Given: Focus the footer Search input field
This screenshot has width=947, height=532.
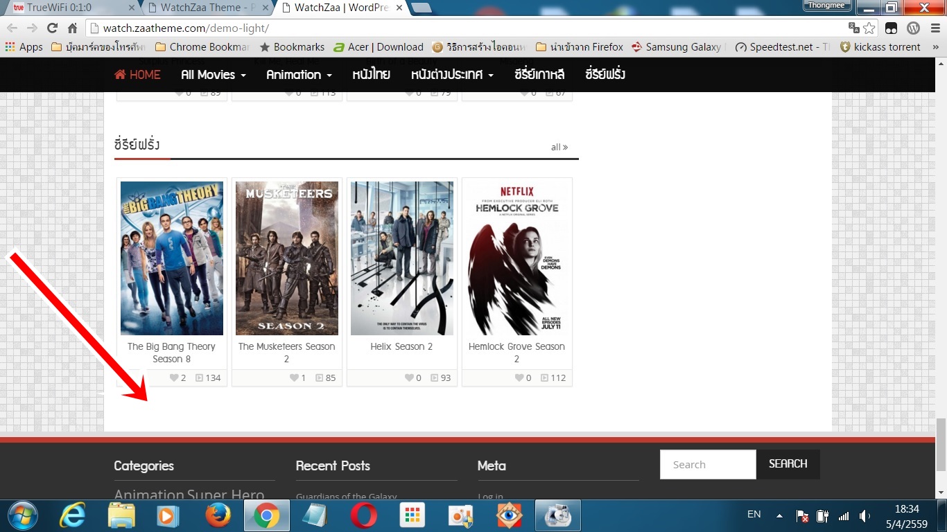Looking at the screenshot, I should click(708, 464).
